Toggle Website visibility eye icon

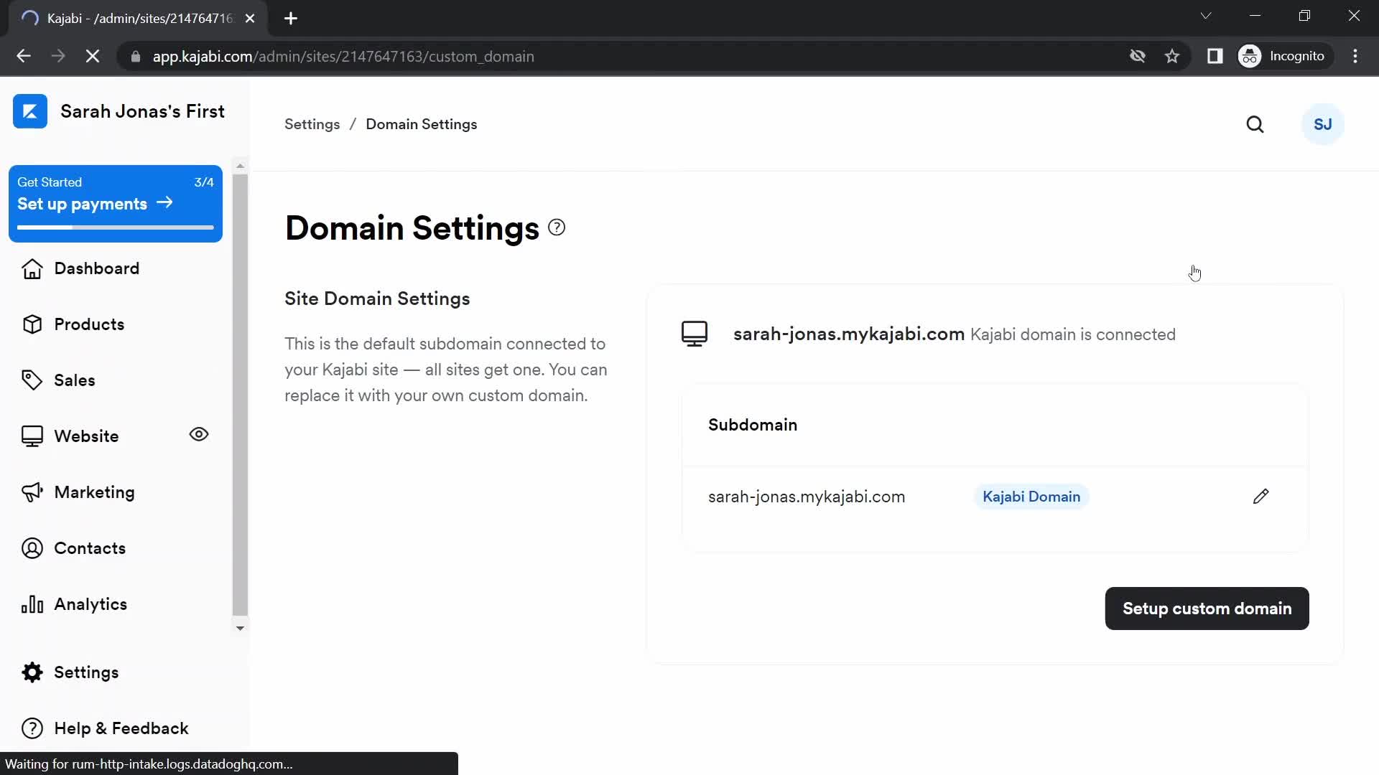(x=199, y=434)
